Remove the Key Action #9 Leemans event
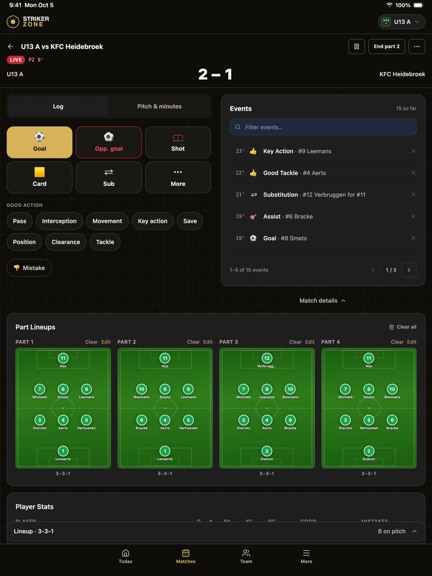Screen dimensions: 432x576 413,151
